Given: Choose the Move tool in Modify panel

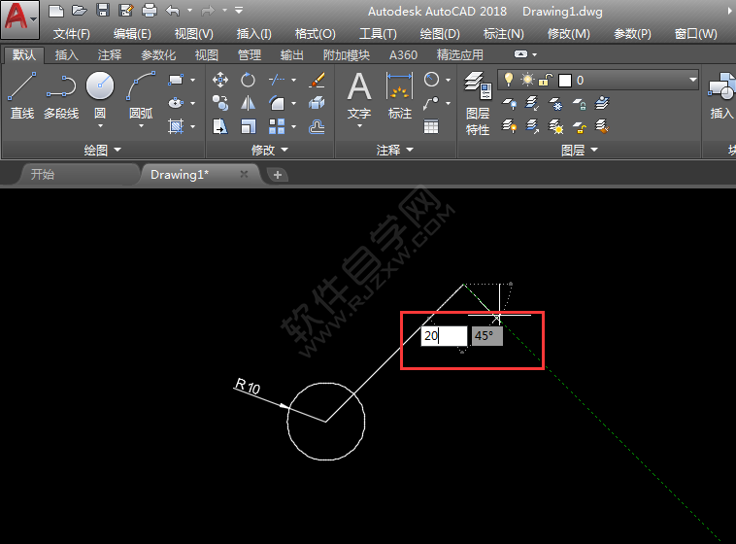Looking at the screenshot, I should coord(220,80).
